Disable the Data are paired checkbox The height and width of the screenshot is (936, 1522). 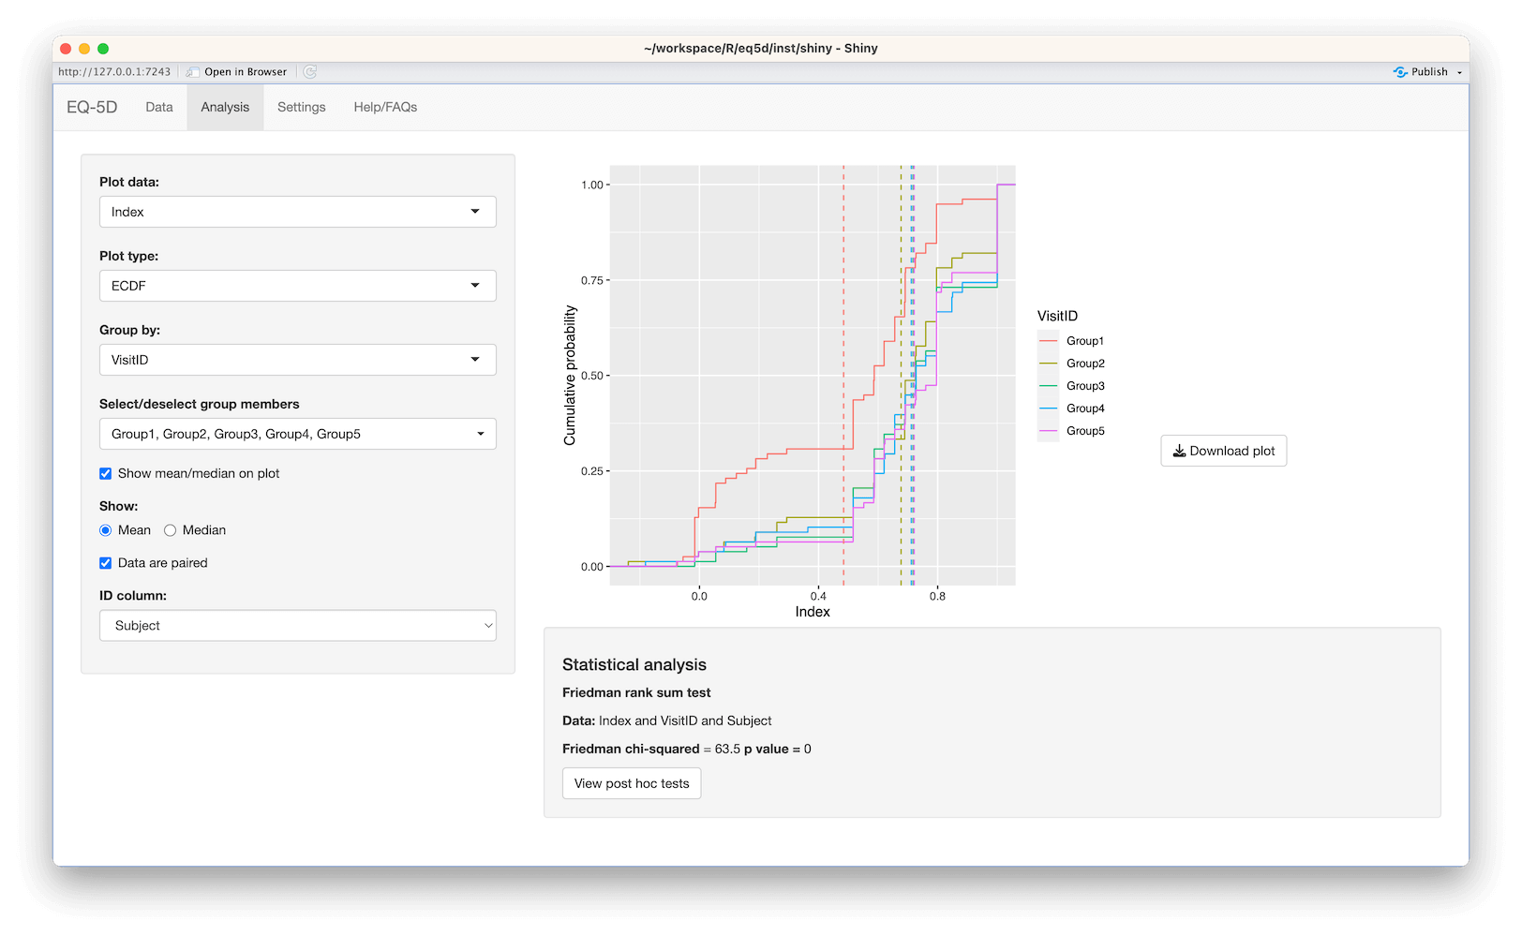point(105,562)
